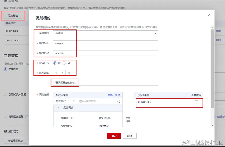Screen dimensions: 225x147
Task: Close the 添加槽位 dialog with X
Action: tap(209, 15)
